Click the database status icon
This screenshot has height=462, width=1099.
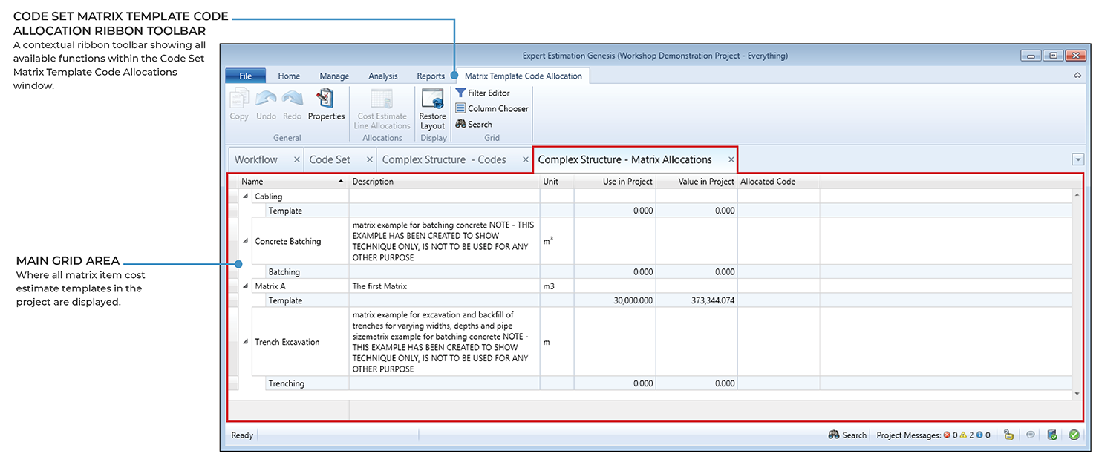[x=1052, y=435]
